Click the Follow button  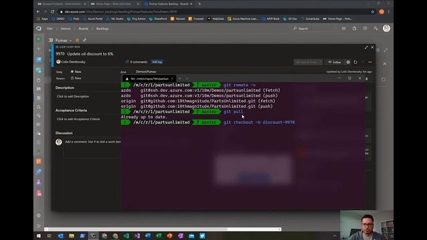click(x=334, y=62)
